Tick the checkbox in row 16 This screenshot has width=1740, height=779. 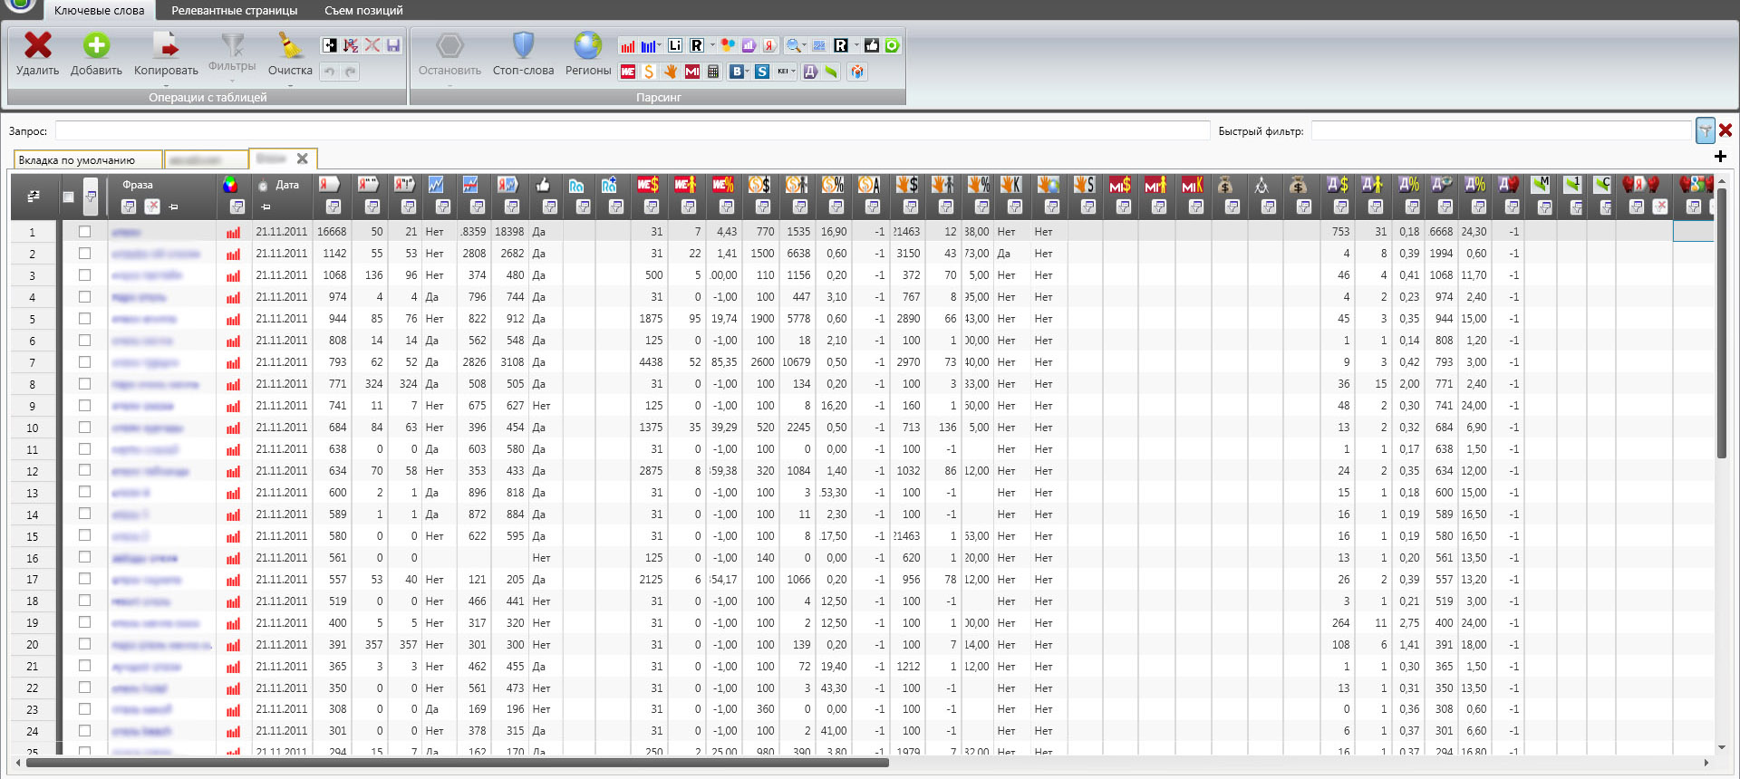coord(84,557)
